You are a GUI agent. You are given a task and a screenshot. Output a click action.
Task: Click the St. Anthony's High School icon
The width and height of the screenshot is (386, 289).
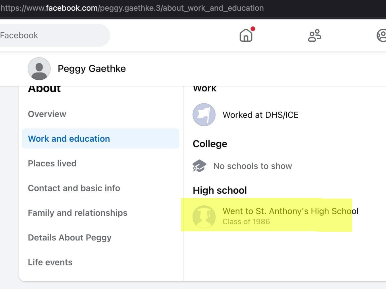tap(204, 217)
